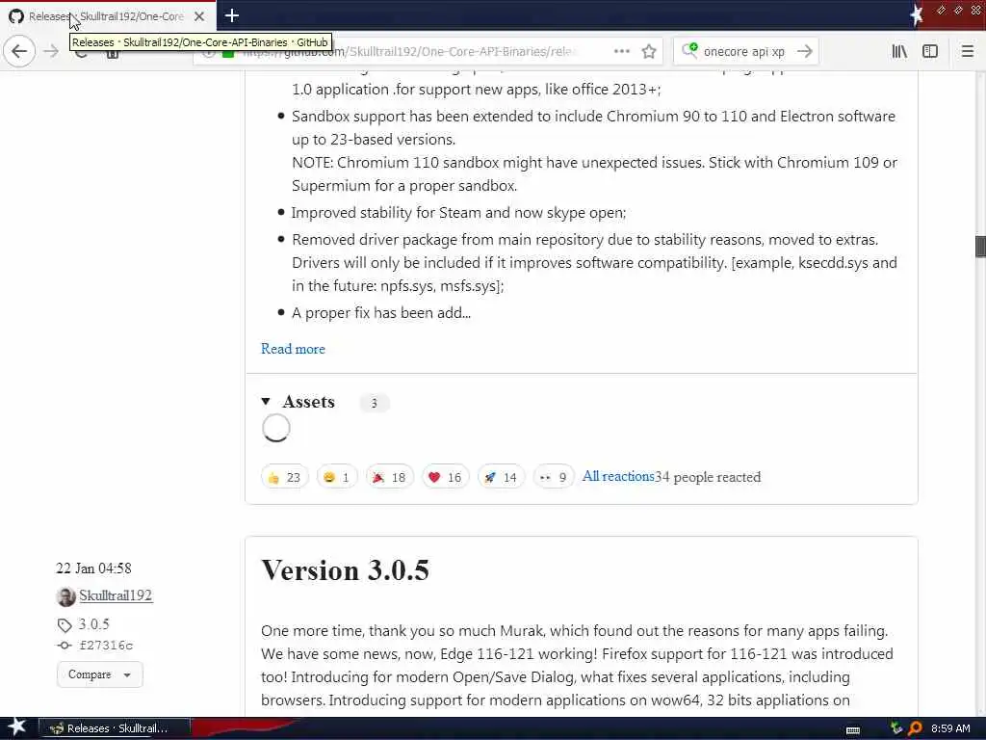
Task: Click the keyboard icon in system tray
Action: coord(853,730)
